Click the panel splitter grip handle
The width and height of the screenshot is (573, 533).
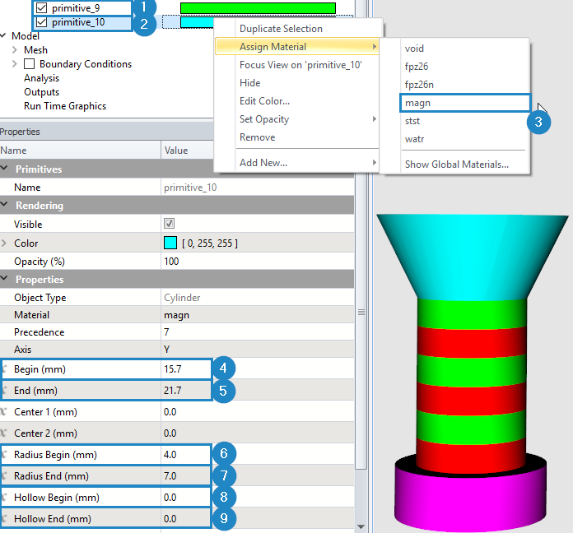pos(361,312)
